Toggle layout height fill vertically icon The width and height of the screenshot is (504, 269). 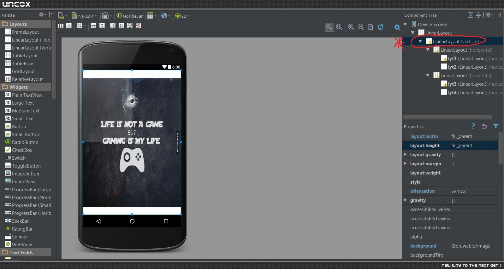pyautogui.click(x=102, y=26)
